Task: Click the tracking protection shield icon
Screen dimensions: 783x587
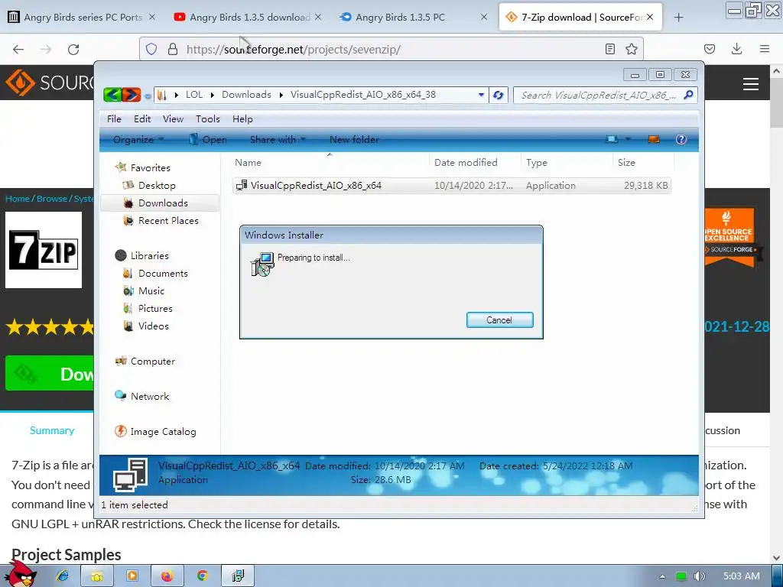Action: (151, 49)
